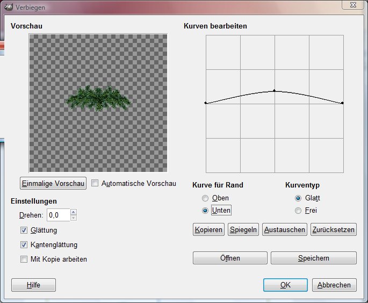Save the curve with Speichern

[314, 258]
